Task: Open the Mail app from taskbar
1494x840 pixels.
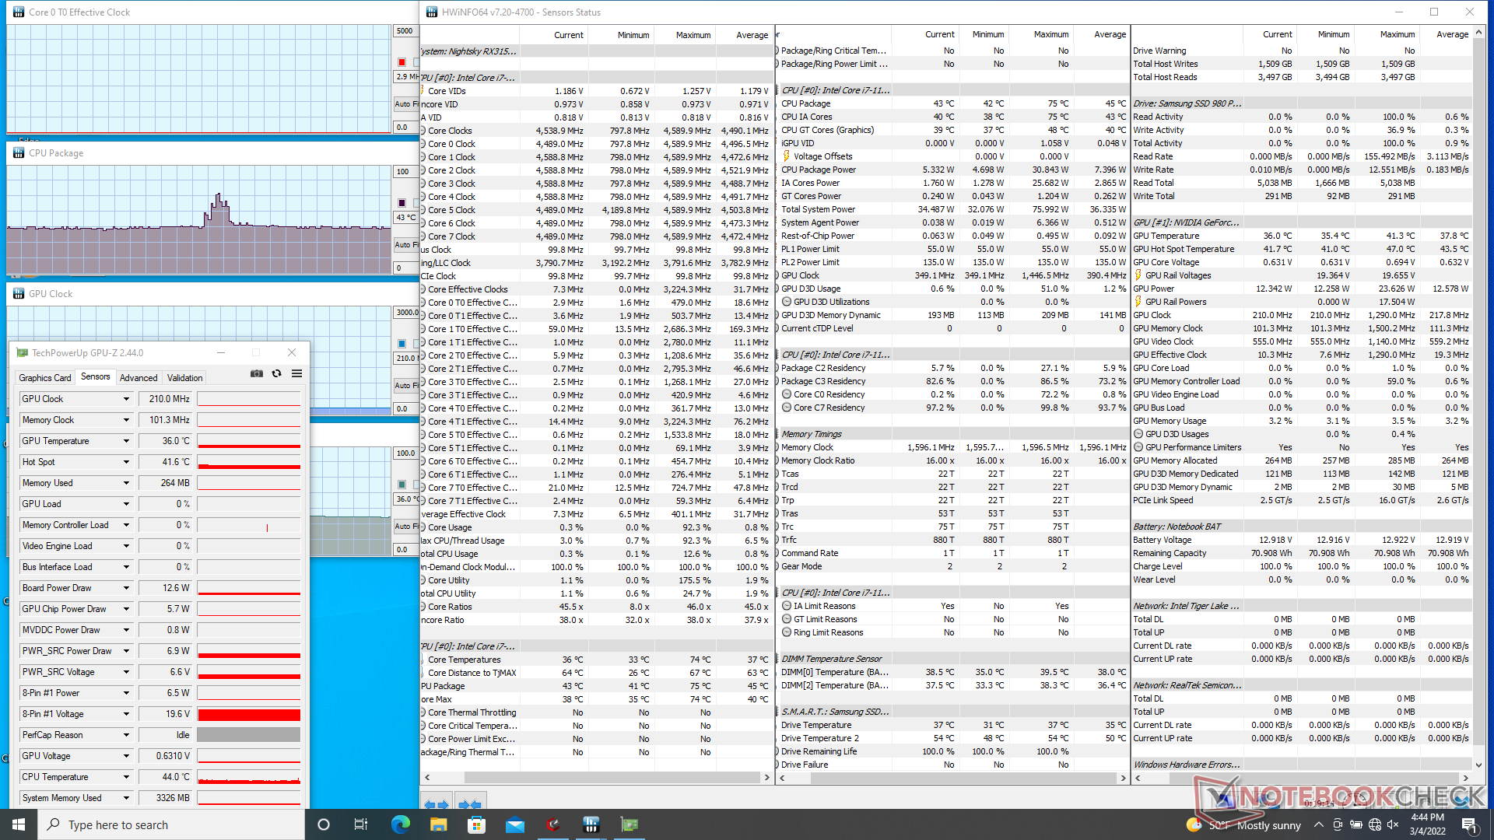Action: click(x=514, y=824)
